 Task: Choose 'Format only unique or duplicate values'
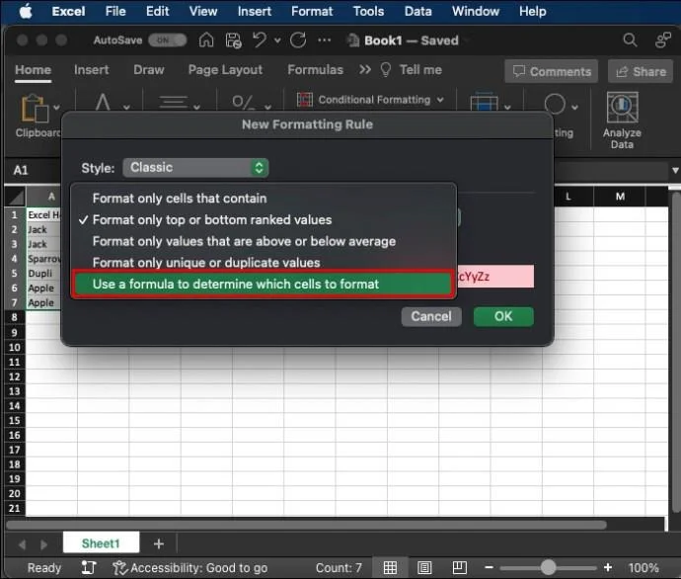206,263
